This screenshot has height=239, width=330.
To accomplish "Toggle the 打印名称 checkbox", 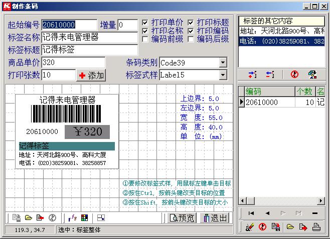I will pyautogui.click(x=145, y=31).
